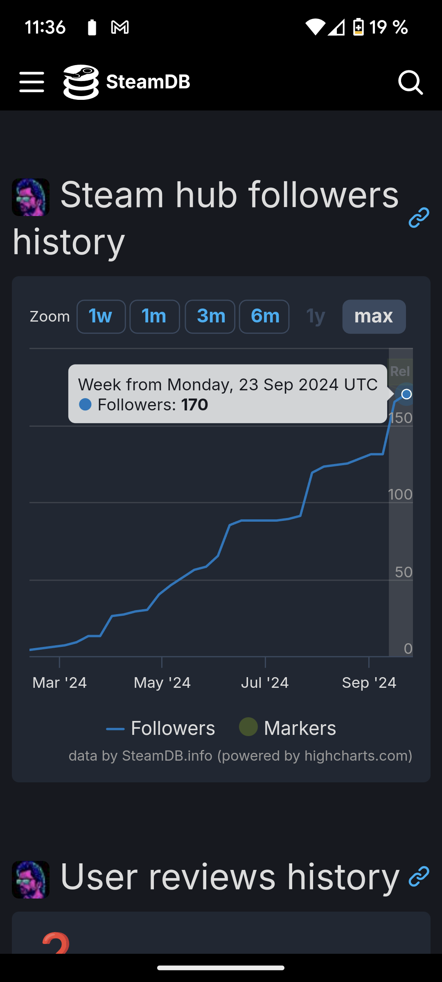Tap the battery icon in status bar
Screen dimensions: 442x982
tap(358, 27)
